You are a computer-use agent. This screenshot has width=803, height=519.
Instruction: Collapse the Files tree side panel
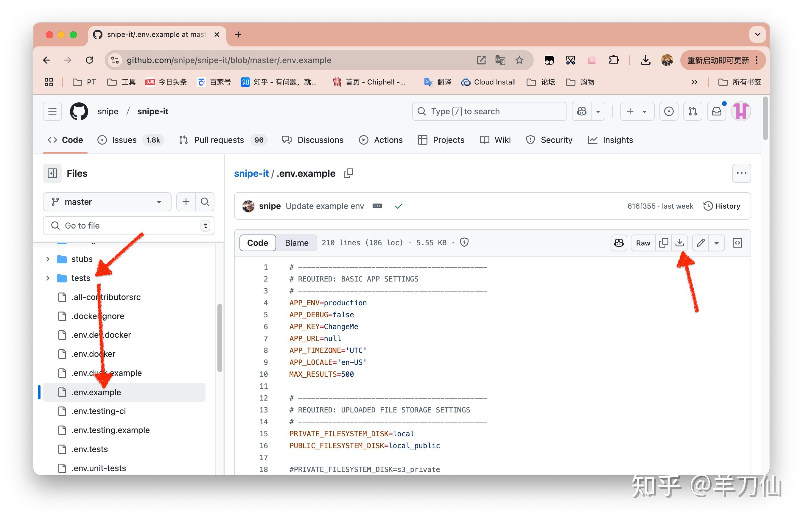[x=52, y=173]
